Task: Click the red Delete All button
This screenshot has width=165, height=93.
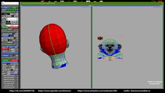Action: click(14, 60)
